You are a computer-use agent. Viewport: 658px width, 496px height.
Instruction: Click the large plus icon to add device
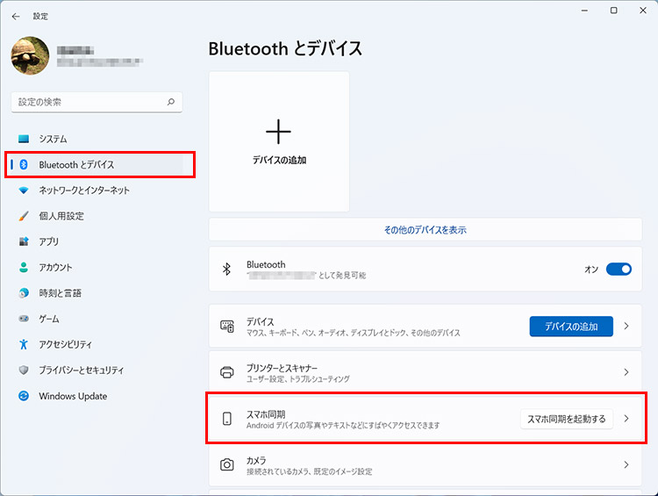[x=278, y=133]
